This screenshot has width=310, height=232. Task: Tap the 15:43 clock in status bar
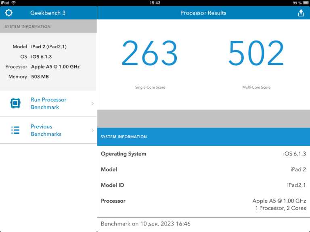tap(155, 3)
